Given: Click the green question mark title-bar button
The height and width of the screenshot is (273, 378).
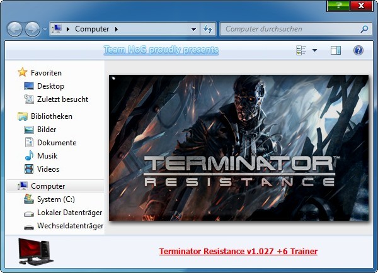Looking at the screenshot, I should point(338,6).
